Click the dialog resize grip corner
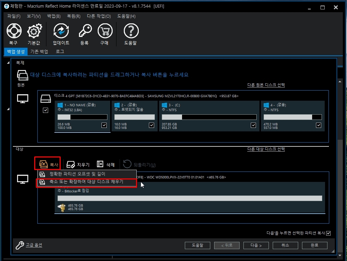347x261 pixels. (x=333, y=251)
